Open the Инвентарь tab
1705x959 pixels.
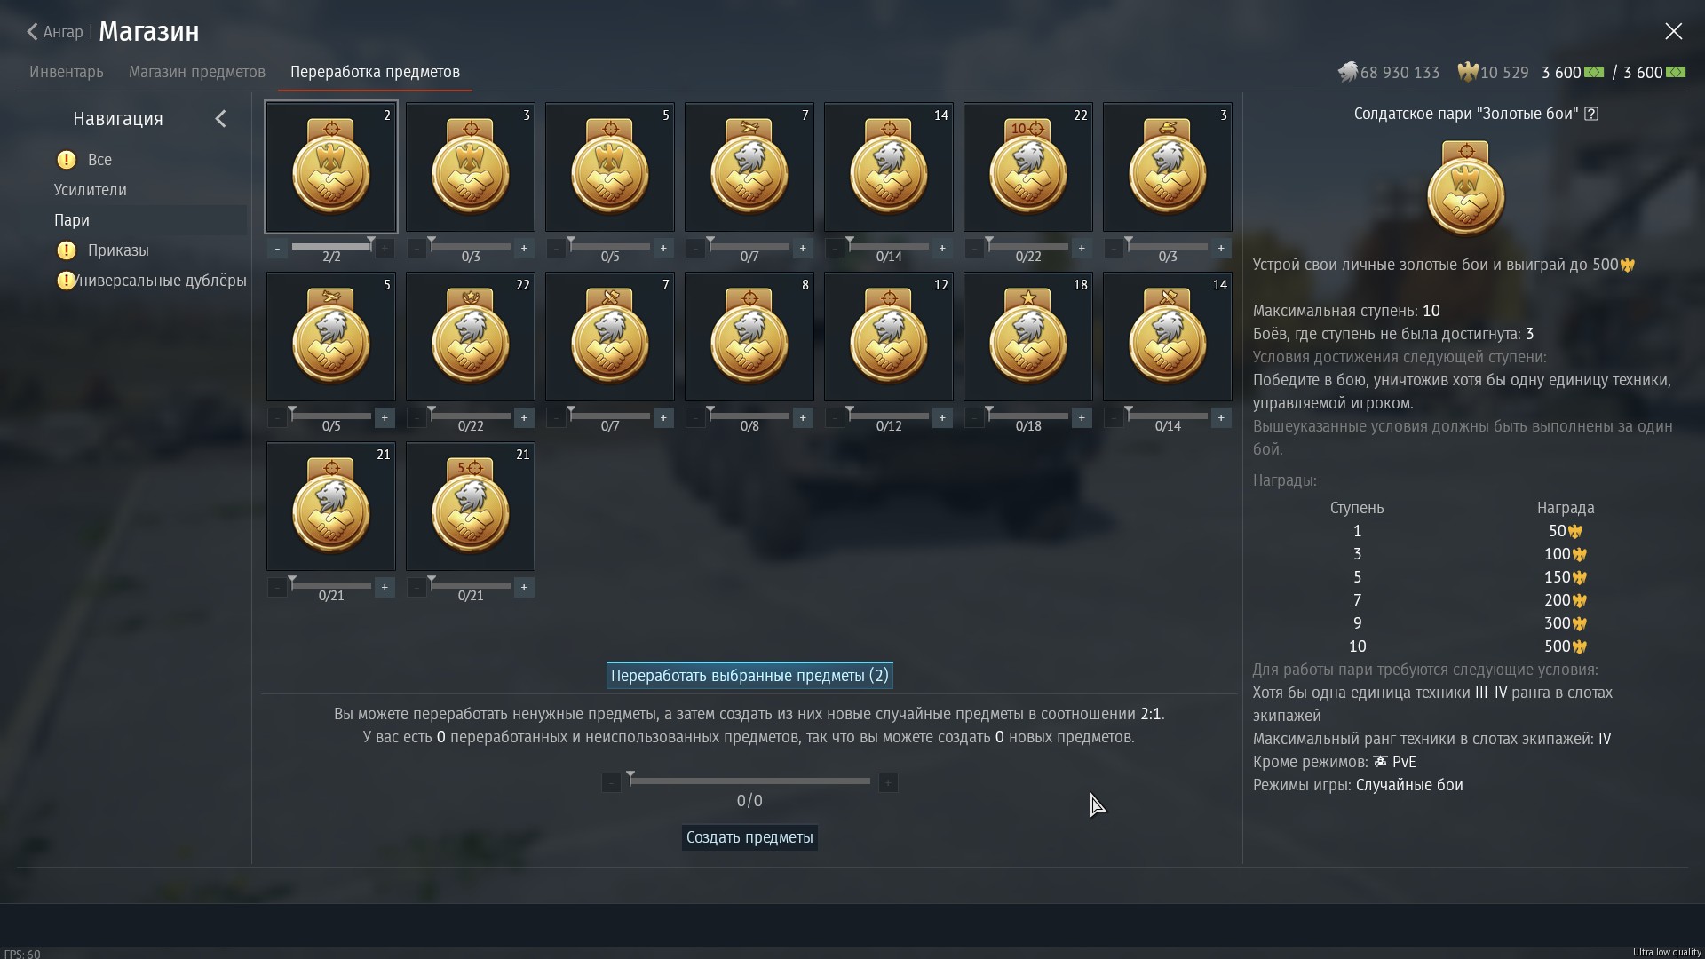point(67,72)
